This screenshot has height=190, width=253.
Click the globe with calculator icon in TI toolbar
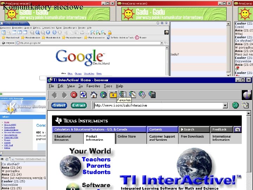pos(152,95)
